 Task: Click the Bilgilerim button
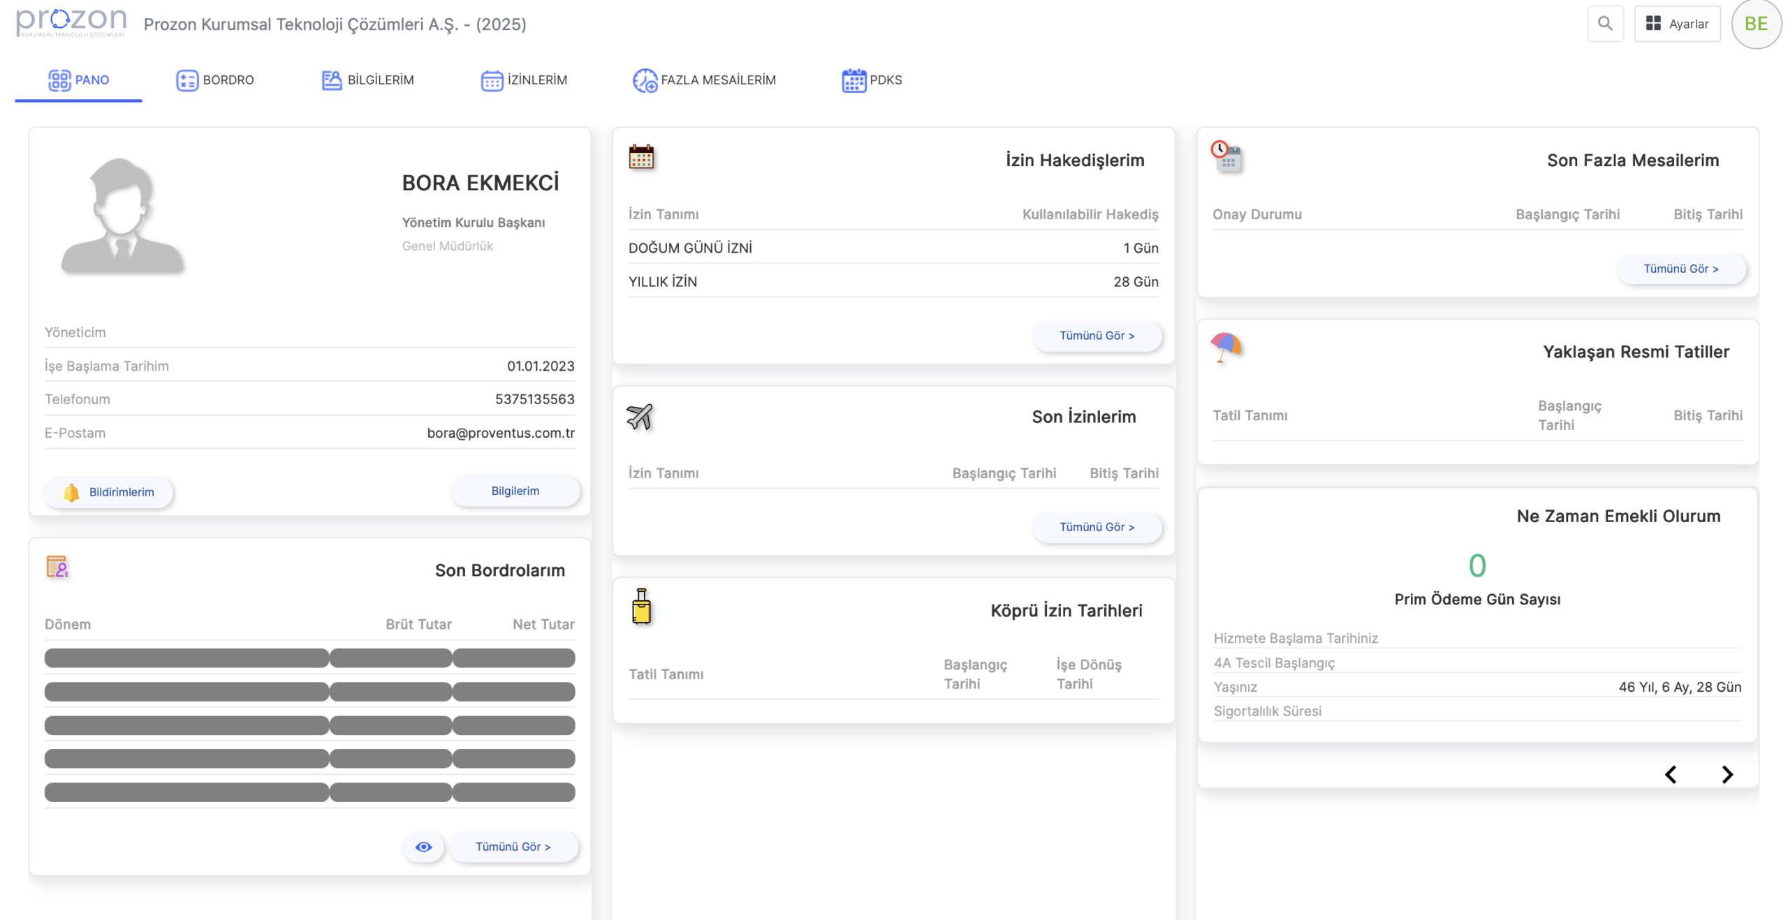[515, 491]
